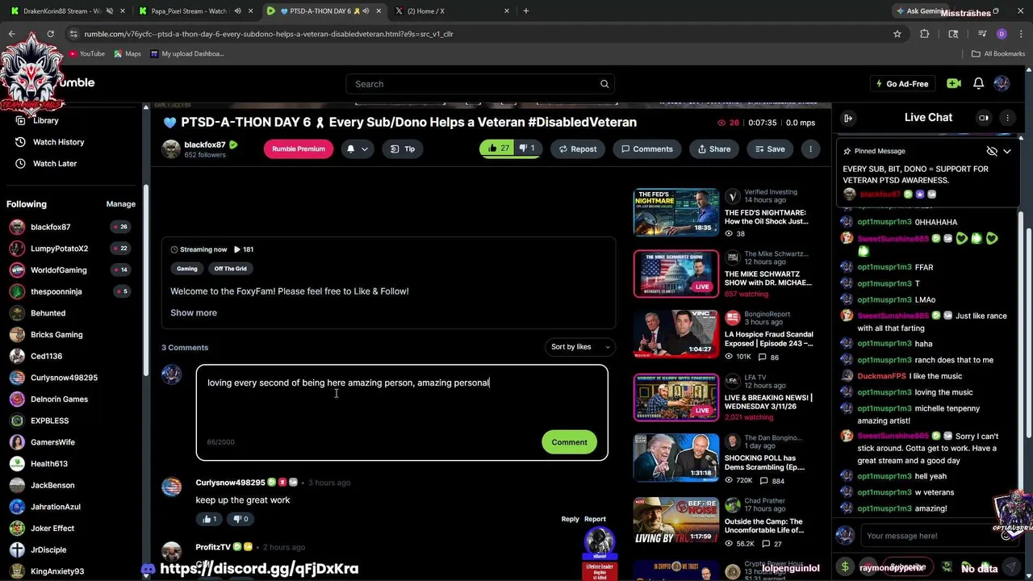Screen dimensions: 1033x581
Task: Open LumpyPotatoX2 channel in Following list
Action: tap(59, 249)
